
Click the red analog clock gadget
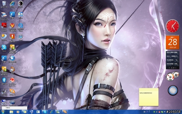tap(173, 26)
